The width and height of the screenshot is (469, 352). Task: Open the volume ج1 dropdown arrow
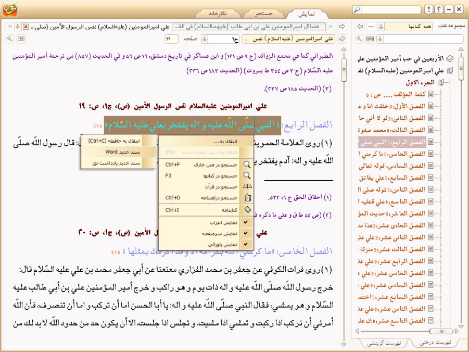[205, 39]
